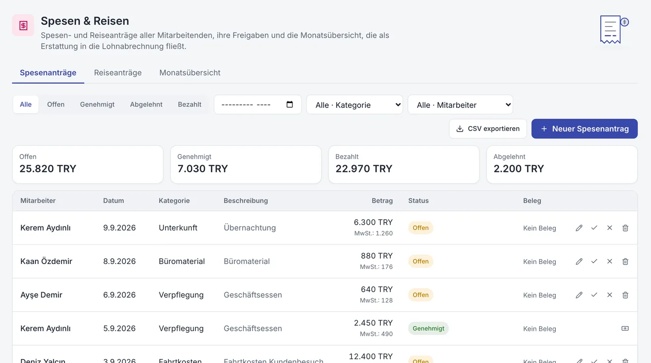
Task: Approve Ayşe Demir's expense checkmark icon
Action: [594, 295]
